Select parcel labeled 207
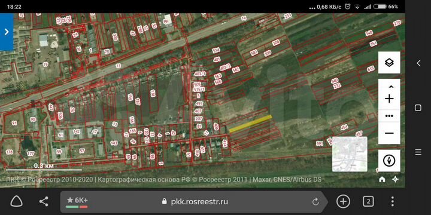 pyautogui.click(x=198, y=119)
